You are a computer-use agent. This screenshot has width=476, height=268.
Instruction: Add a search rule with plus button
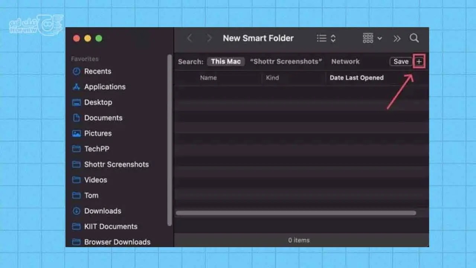coord(419,62)
